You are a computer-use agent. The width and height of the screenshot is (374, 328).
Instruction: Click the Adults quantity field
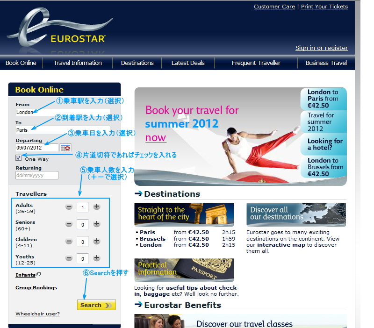[x=83, y=207]
